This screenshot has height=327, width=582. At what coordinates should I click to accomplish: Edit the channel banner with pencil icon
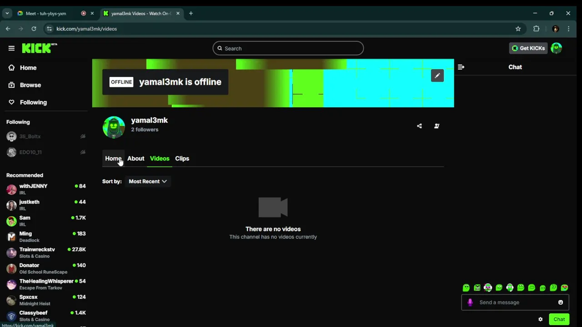click(x=437, y=76)
